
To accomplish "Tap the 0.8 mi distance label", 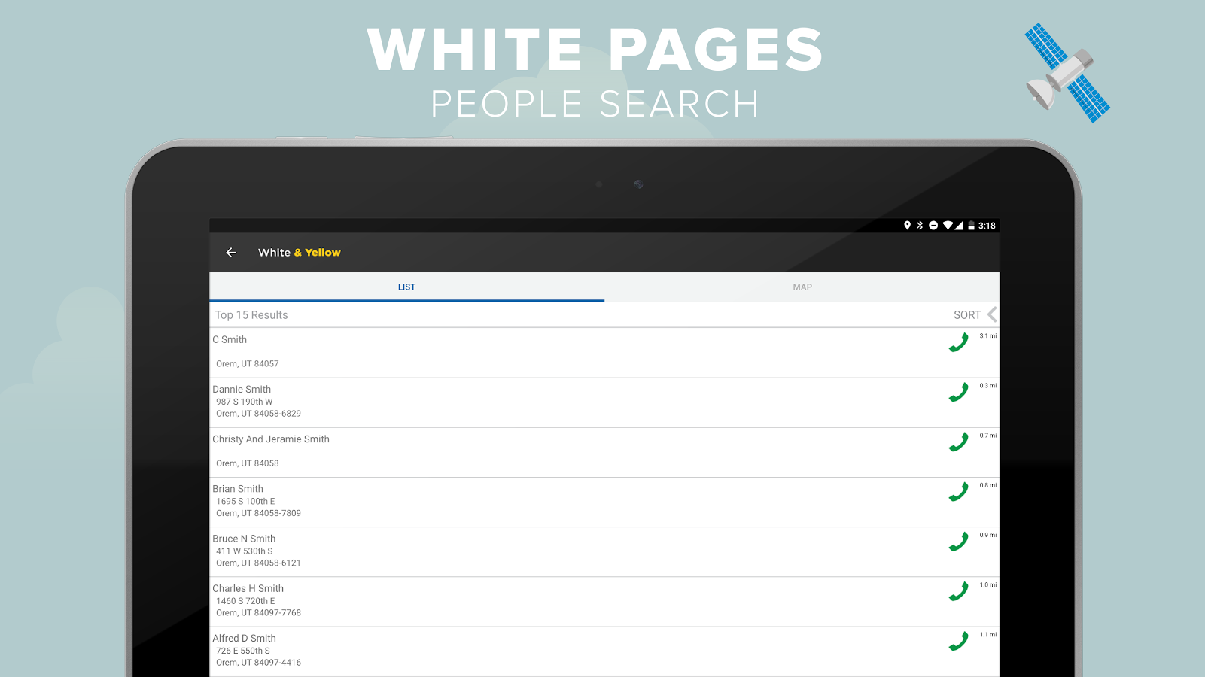I will (x=988, y=485).
